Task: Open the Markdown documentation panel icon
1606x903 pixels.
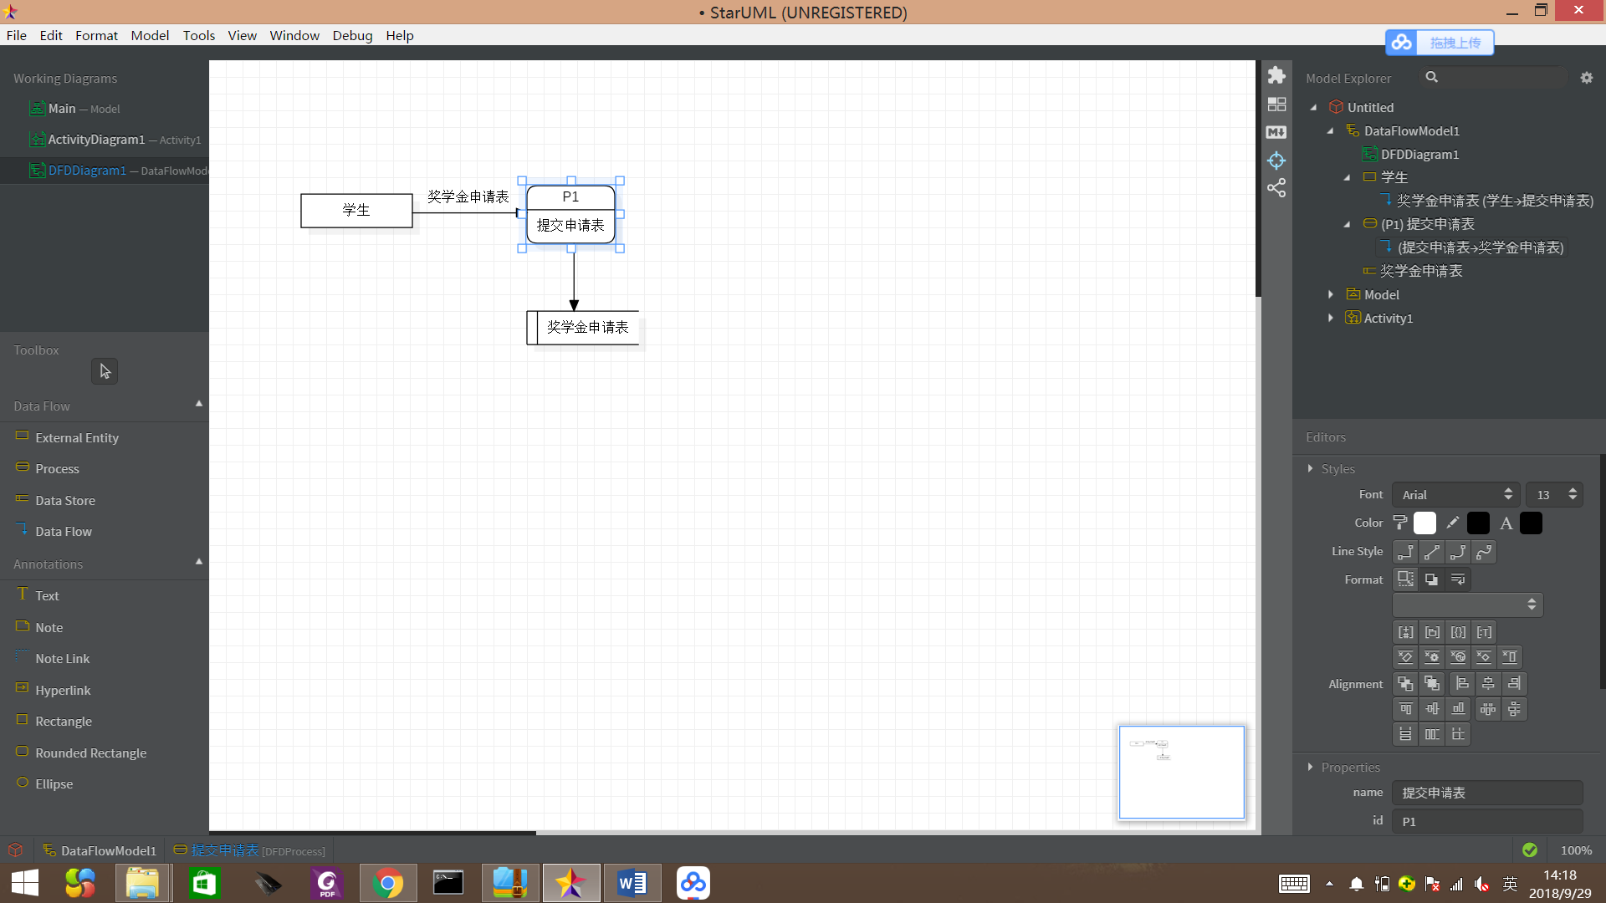Action: pyautogui.click(x=1276, y=132)
